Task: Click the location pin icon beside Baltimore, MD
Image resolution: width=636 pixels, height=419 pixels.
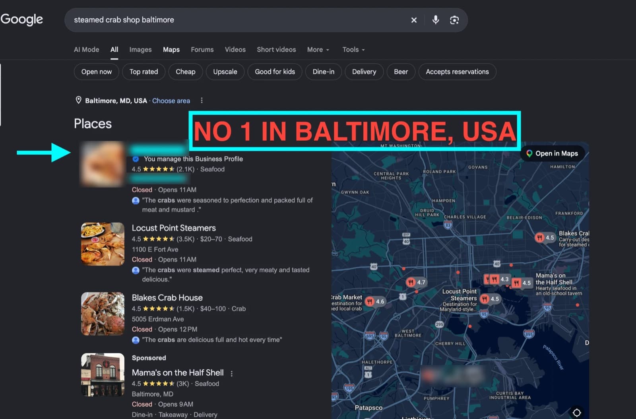Action: (78, 100)
